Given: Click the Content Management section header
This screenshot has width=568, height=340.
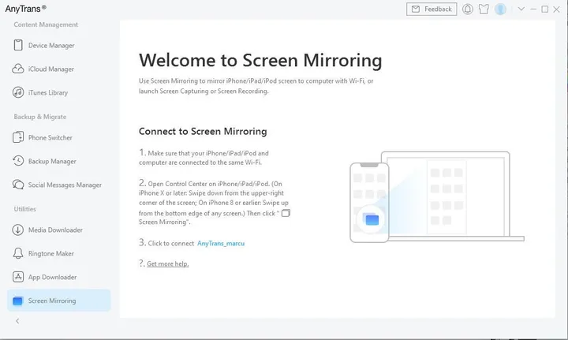Looking at the screenshot, I should [46, 24].
